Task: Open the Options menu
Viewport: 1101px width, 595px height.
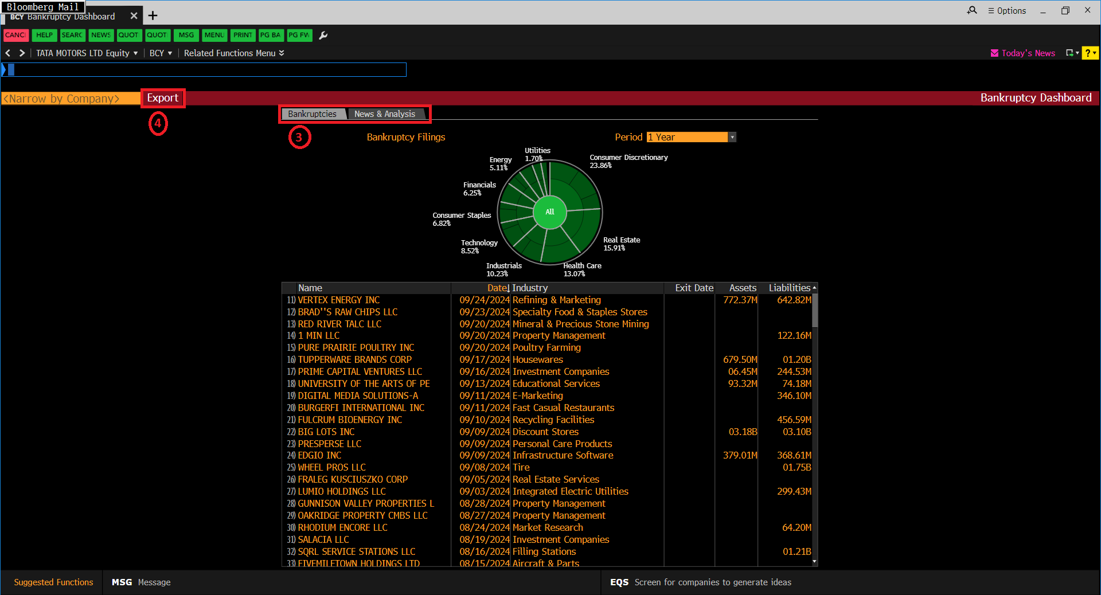Action: pos(1007,10)
